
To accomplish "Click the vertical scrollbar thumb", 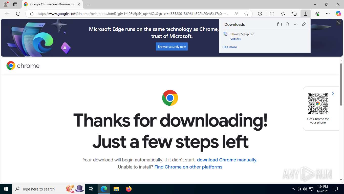I will tap(341, 85).
